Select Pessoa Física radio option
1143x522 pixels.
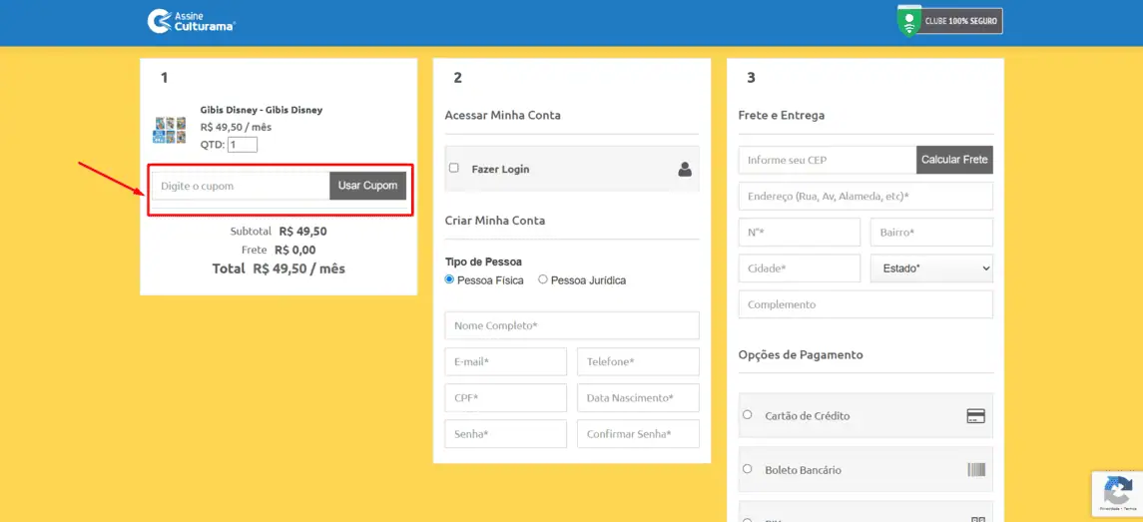pyautogui.click(x=449, y=279)
